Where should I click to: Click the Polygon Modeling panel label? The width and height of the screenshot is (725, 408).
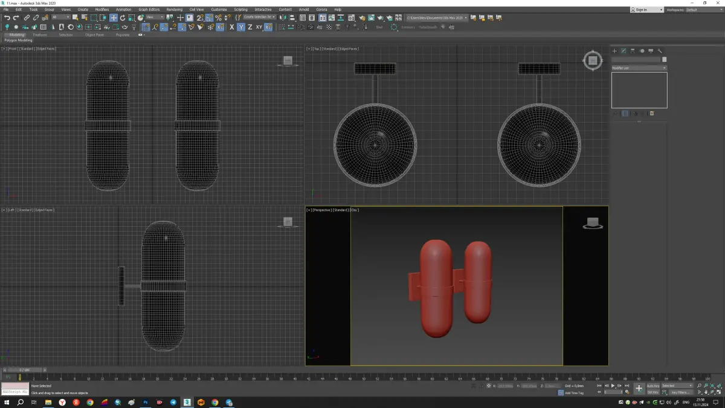[x=19, y=40]
